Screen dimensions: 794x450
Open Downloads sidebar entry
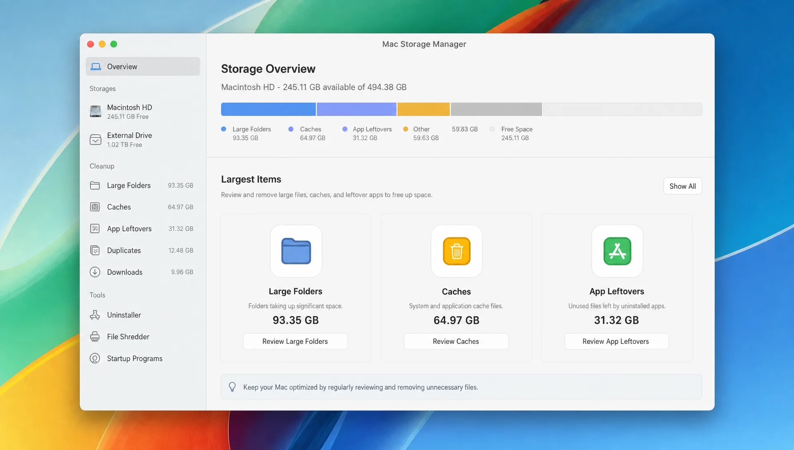pyautogui.click(x=143, y=272)
